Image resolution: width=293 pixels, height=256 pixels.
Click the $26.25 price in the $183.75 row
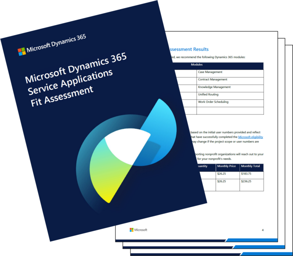(221, 174)
